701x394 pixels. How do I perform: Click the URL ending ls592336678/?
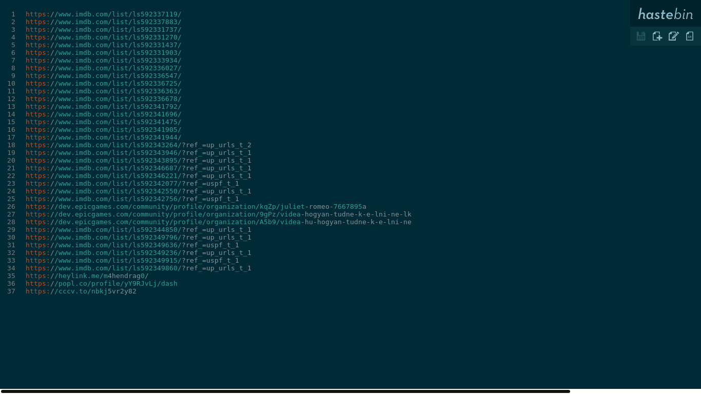(104, 99)
